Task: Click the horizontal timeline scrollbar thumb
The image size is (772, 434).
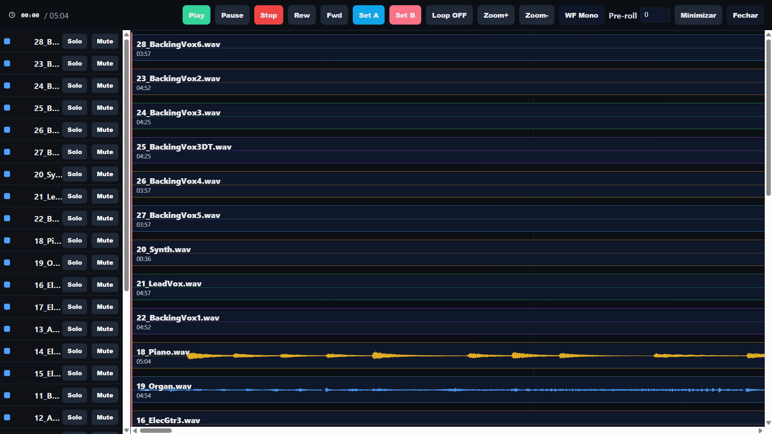Action: tap(156, 430)
